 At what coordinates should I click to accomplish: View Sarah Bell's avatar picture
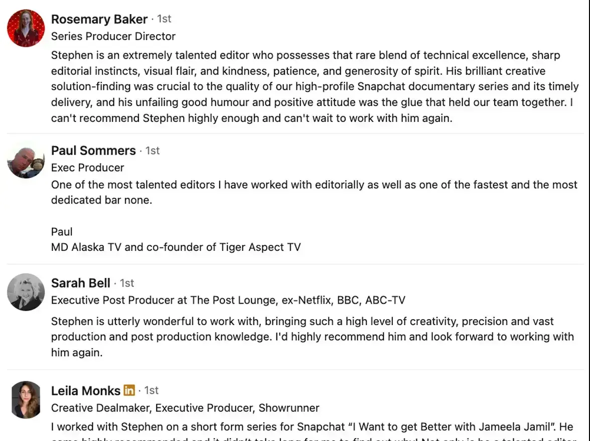(26, 292)
